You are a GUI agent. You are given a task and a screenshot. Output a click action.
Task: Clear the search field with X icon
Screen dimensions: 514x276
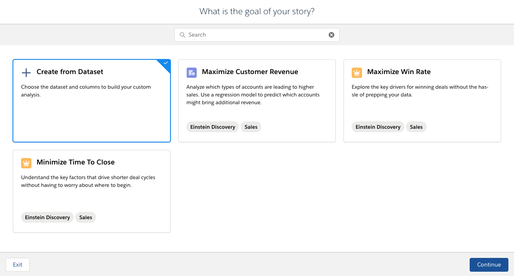pyautogui.click(x=331, y=35)
